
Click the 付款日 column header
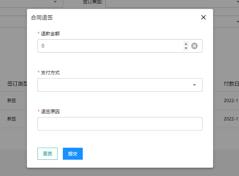231,84
